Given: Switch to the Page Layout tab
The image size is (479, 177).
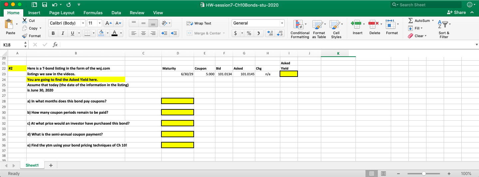Looking at the screenshot, I should 62,13.
